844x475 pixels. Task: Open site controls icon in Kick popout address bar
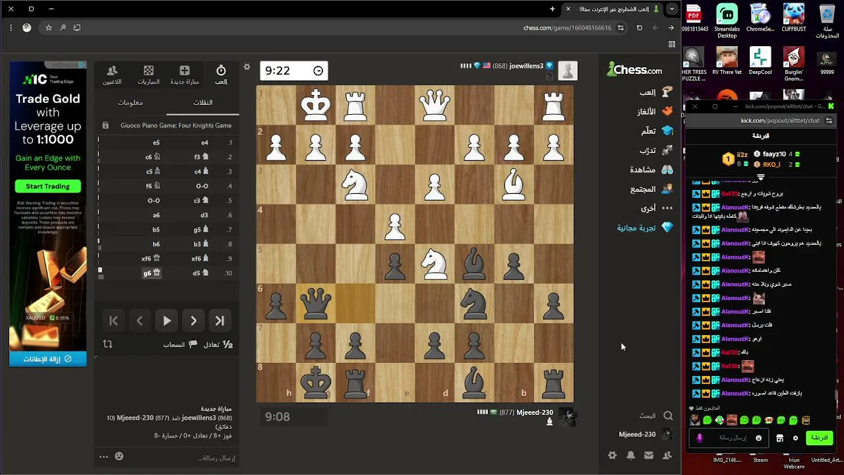(829, 121)
